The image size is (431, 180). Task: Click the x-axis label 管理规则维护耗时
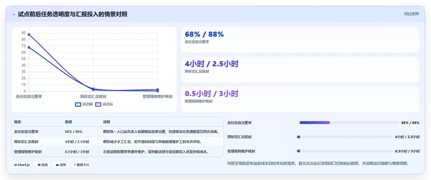(x=158, y=97)
